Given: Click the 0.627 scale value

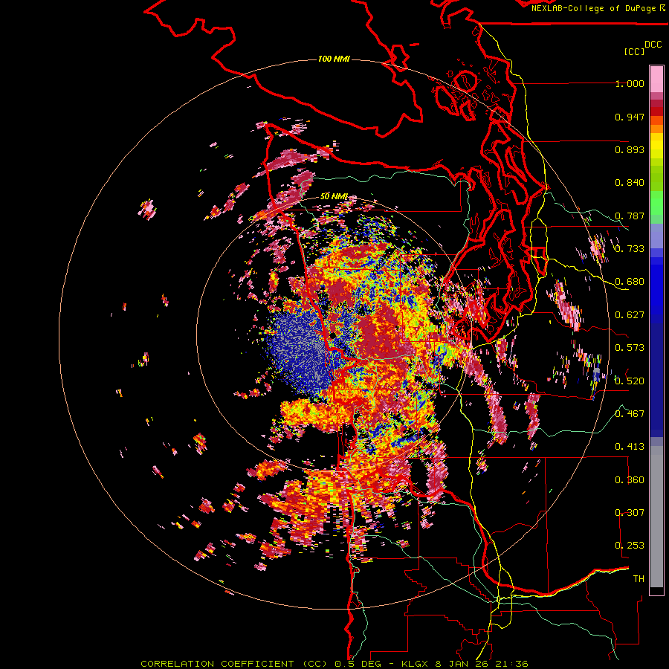Looking at the screenshot, I should pos(630,315).
